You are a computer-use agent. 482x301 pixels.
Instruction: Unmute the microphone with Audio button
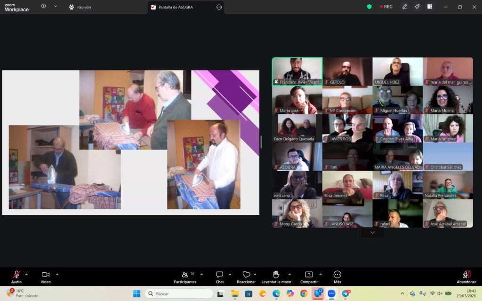(16, 275)
